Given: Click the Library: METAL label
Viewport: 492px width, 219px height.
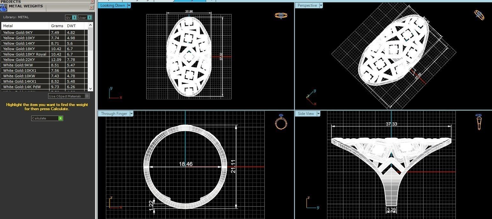Looking at the screenshot, I should click(16, 17).
